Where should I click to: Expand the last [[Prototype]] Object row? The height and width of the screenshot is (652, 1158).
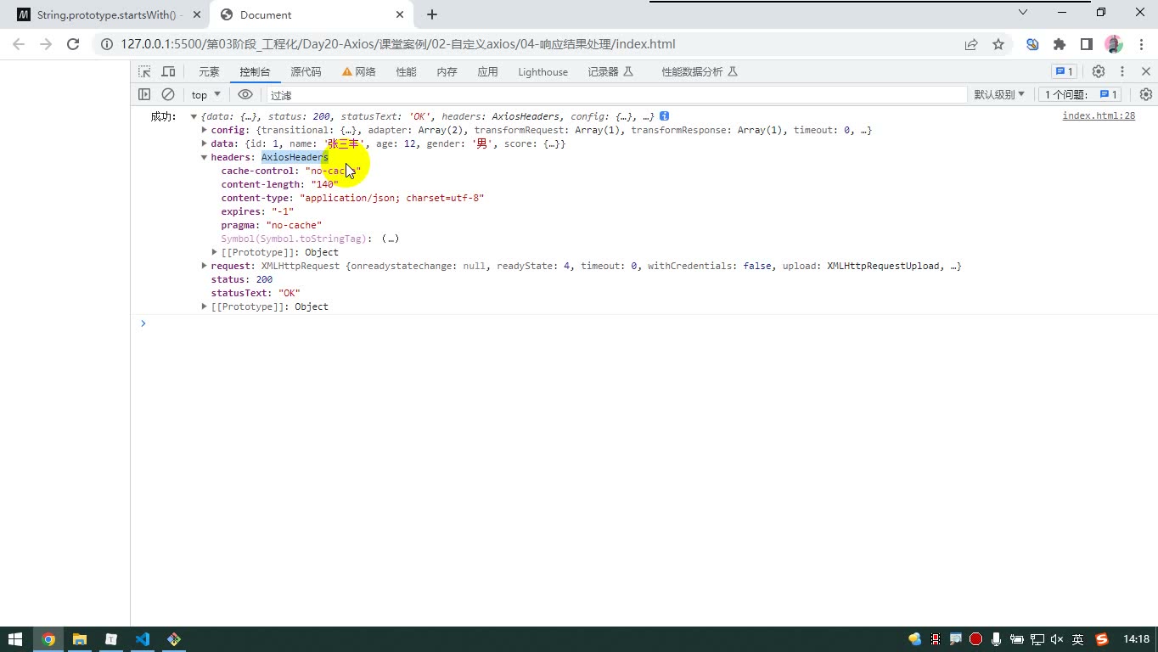click(x=205, y=306)
